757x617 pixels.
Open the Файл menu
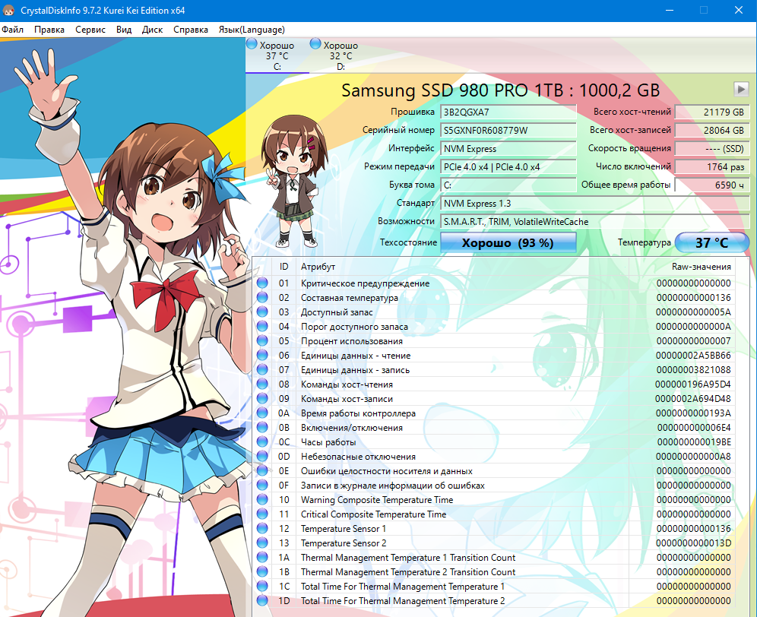tap(13, 30)
